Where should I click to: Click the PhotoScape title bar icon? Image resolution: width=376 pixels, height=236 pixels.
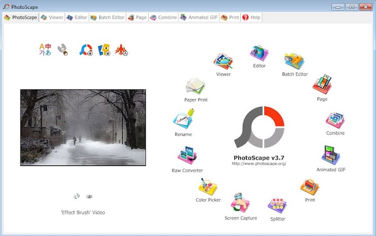(x=6, y=6)
